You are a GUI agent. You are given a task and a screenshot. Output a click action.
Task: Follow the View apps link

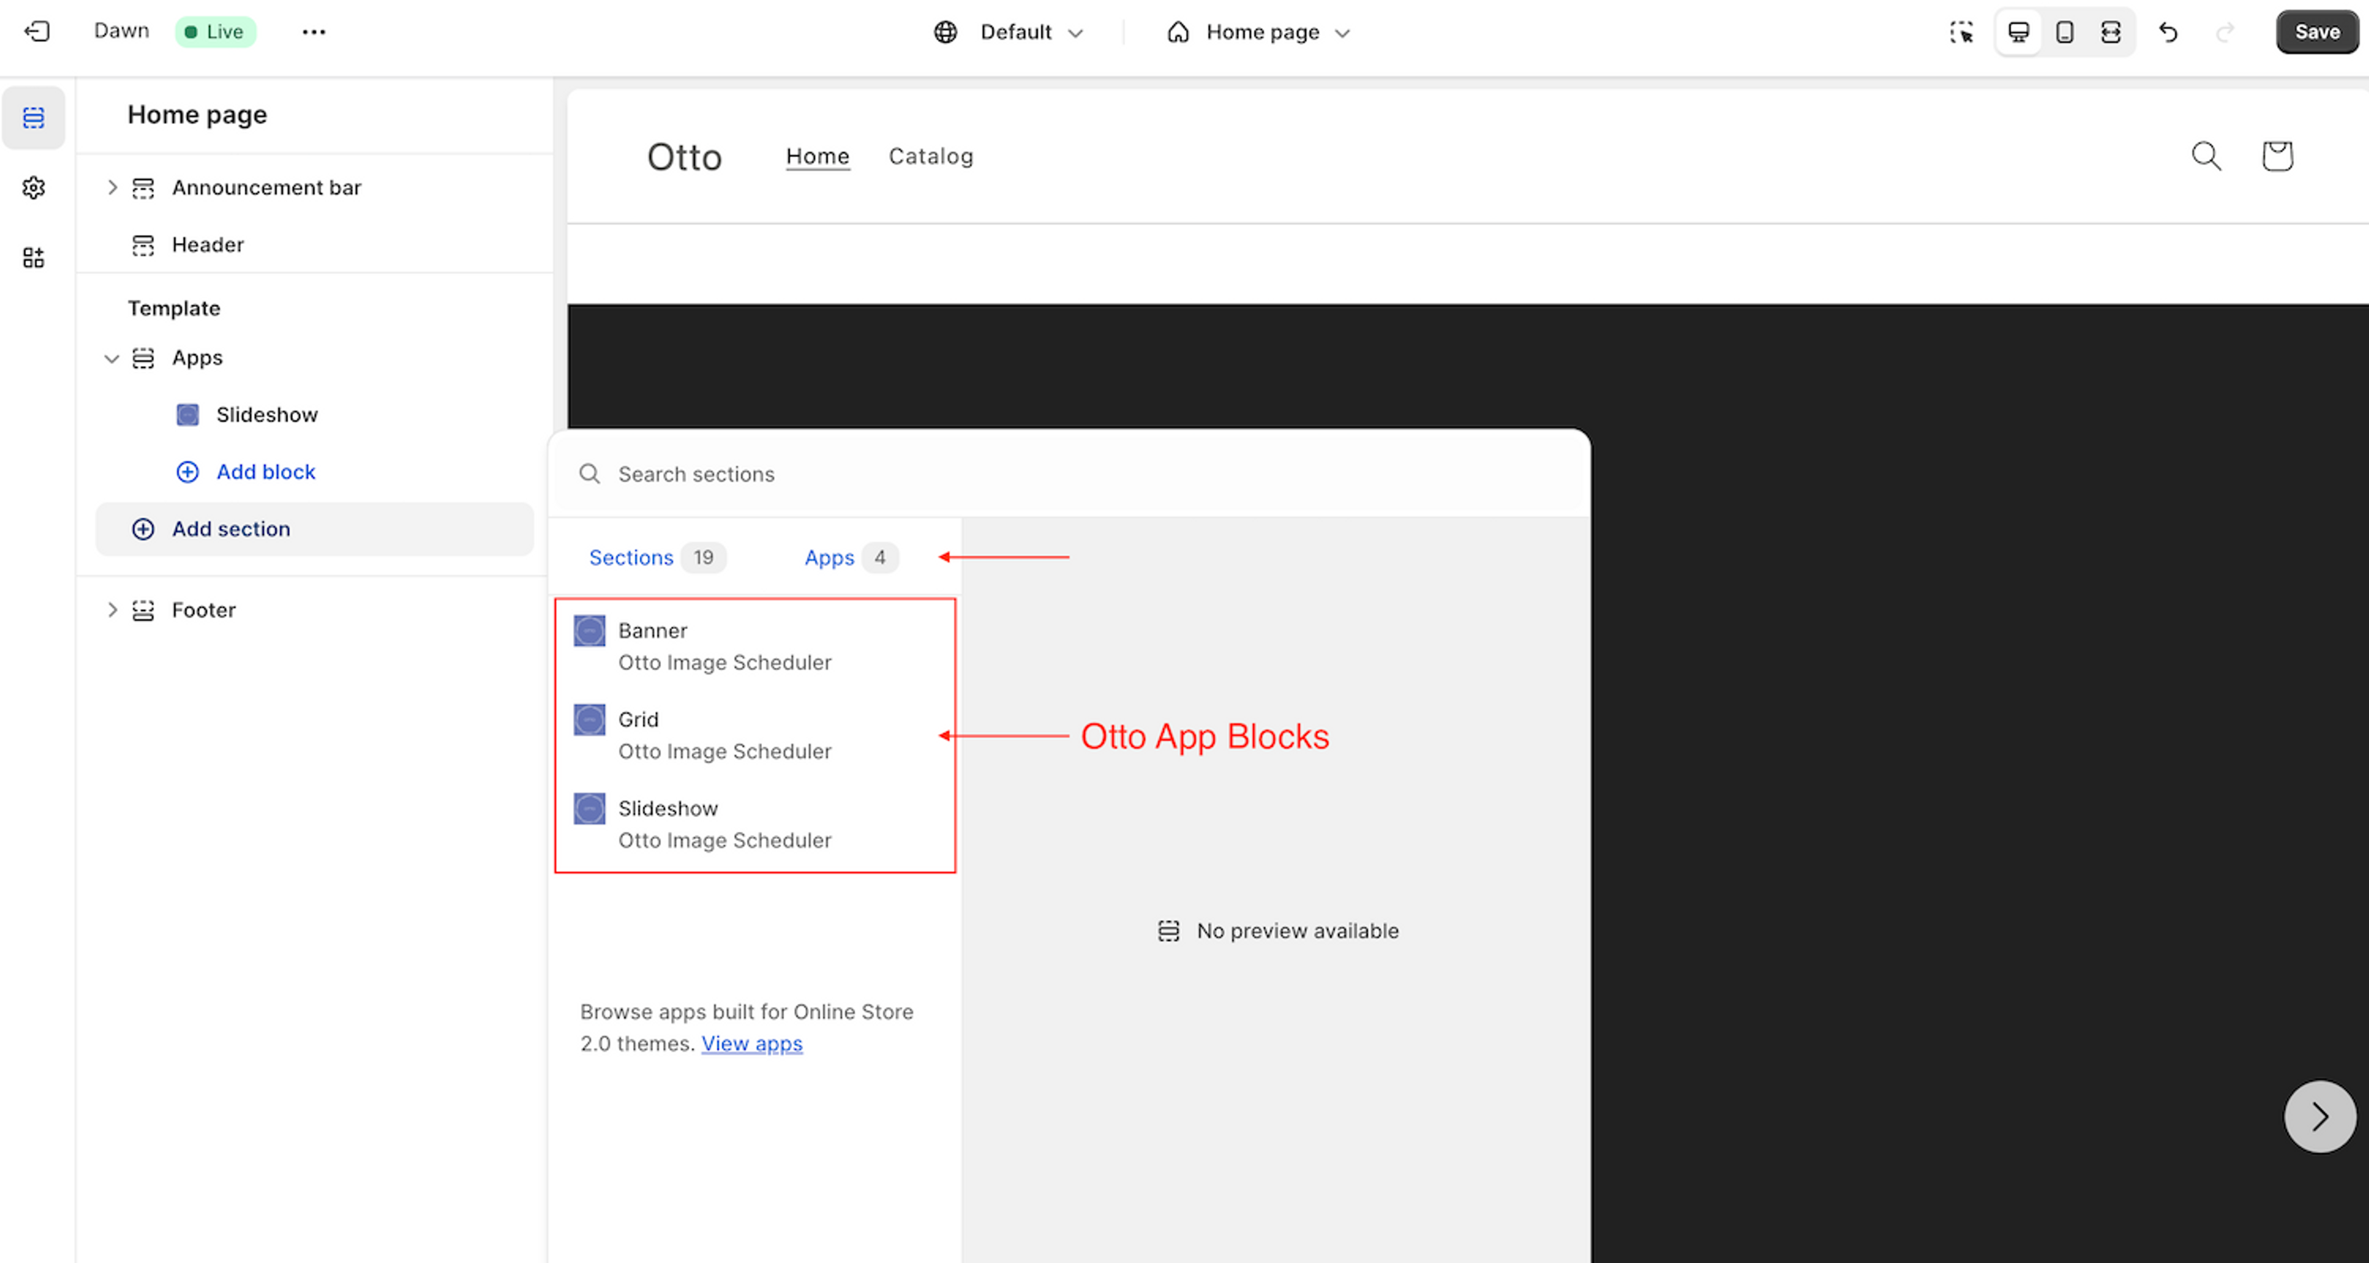(x=751, y=1044)
